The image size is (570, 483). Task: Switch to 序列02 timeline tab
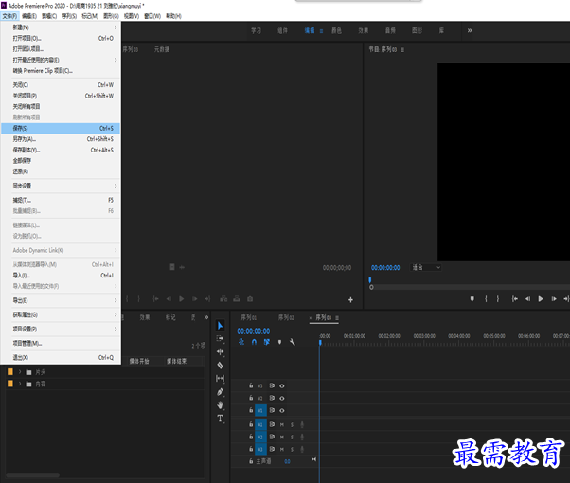pos(286,317)
